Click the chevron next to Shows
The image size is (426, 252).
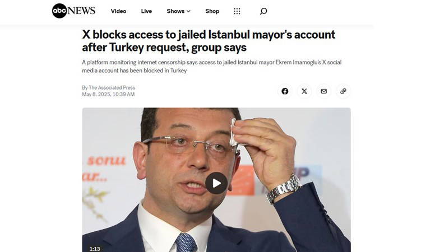(188, 11)
